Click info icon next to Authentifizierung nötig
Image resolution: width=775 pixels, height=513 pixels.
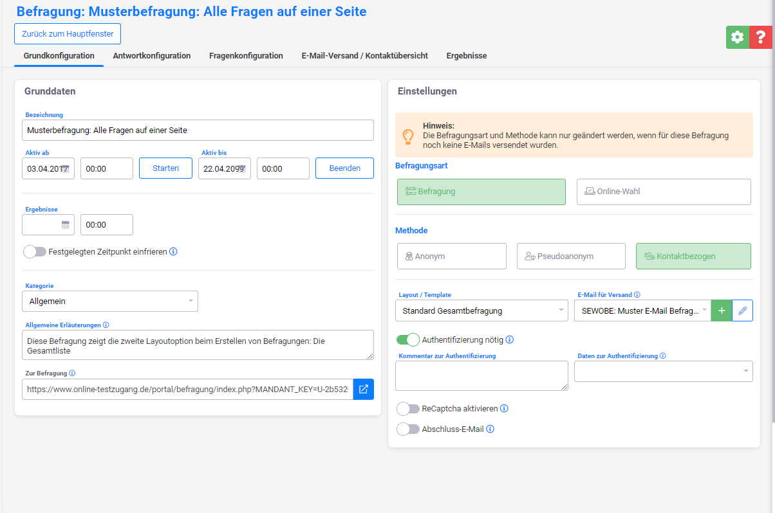pos(510,339)
